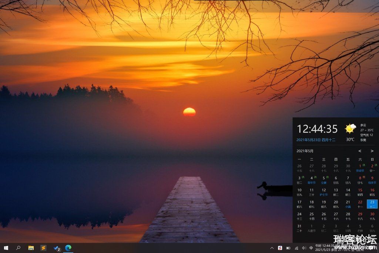This screenshot has width=379, height=253.
Task: Click the large 12:44:35 clock
Action: (x=317, y=129)
